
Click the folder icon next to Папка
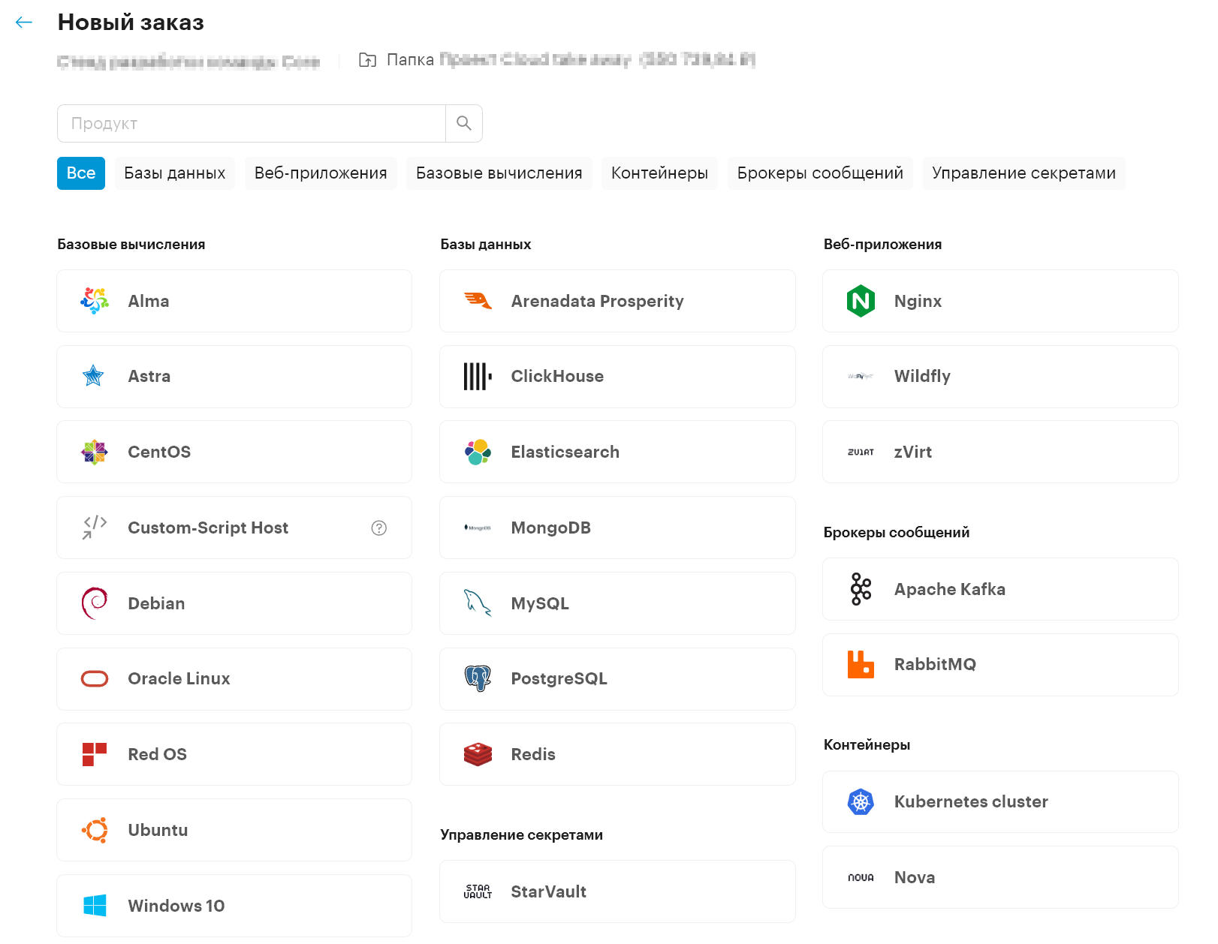(x=367, y=60)
